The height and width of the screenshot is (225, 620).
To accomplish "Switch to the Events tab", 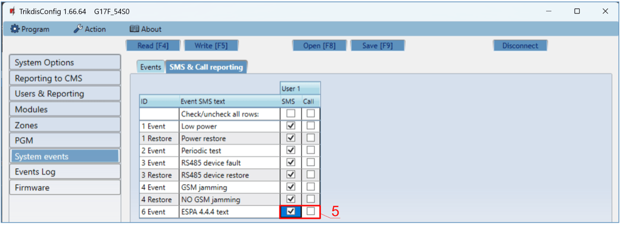I will 150,67.
